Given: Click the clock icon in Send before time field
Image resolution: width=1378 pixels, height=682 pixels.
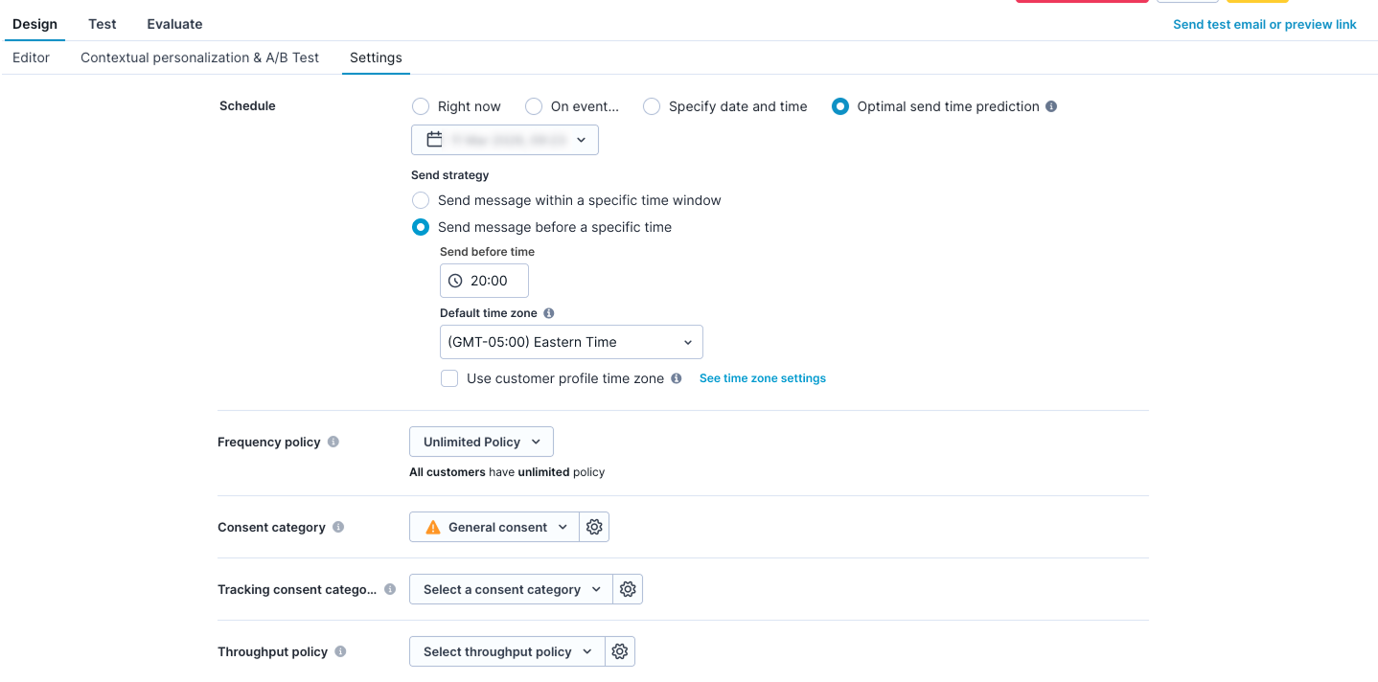Looking at the screenshot, I should 454,280.
